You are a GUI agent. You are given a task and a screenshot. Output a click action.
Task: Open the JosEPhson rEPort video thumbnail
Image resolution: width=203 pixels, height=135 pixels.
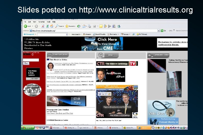coord(111,75)
